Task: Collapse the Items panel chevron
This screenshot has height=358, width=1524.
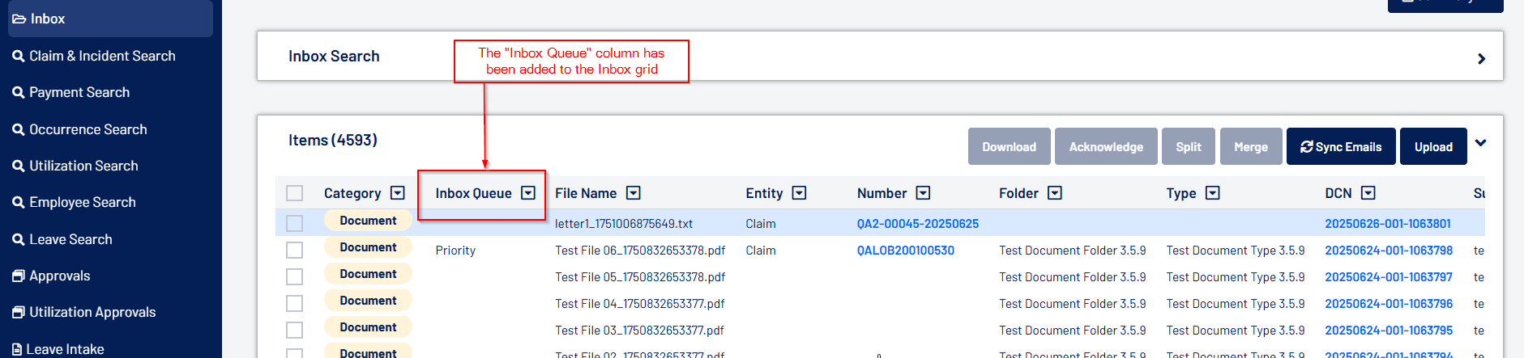Action: (x=1481, y=143)
